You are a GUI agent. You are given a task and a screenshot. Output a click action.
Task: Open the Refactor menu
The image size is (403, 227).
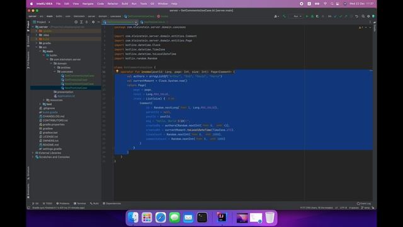(113, 4)
